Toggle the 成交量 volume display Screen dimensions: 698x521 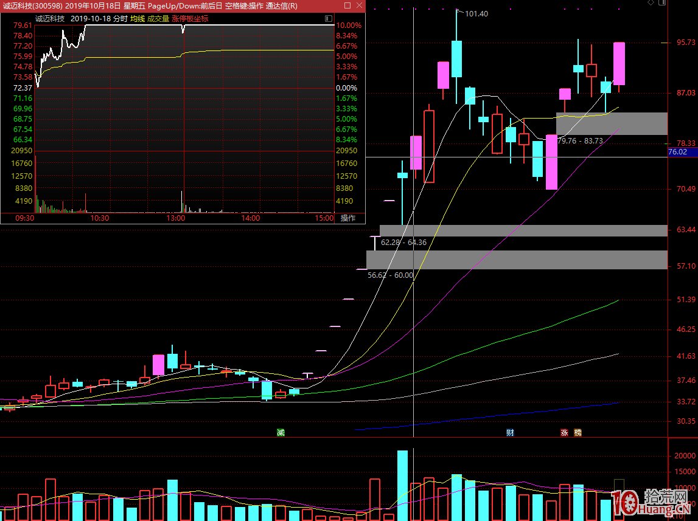[158, 19]
